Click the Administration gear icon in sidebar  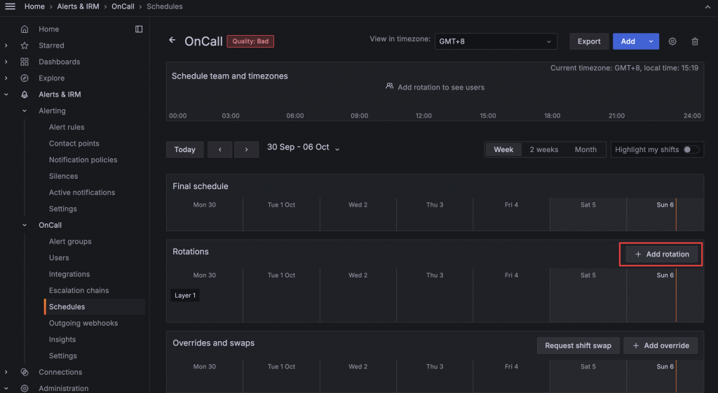[x=25, y=388]
